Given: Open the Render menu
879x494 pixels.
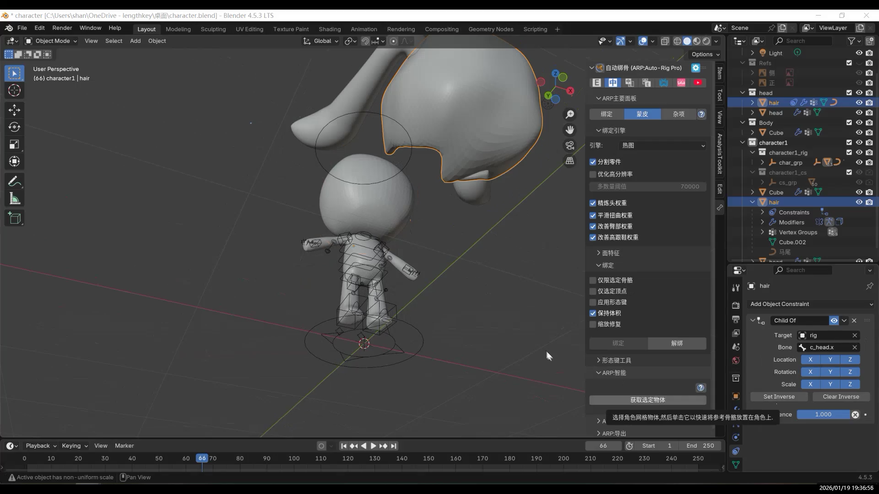Looking at the screenshot, I should (62, 28).
